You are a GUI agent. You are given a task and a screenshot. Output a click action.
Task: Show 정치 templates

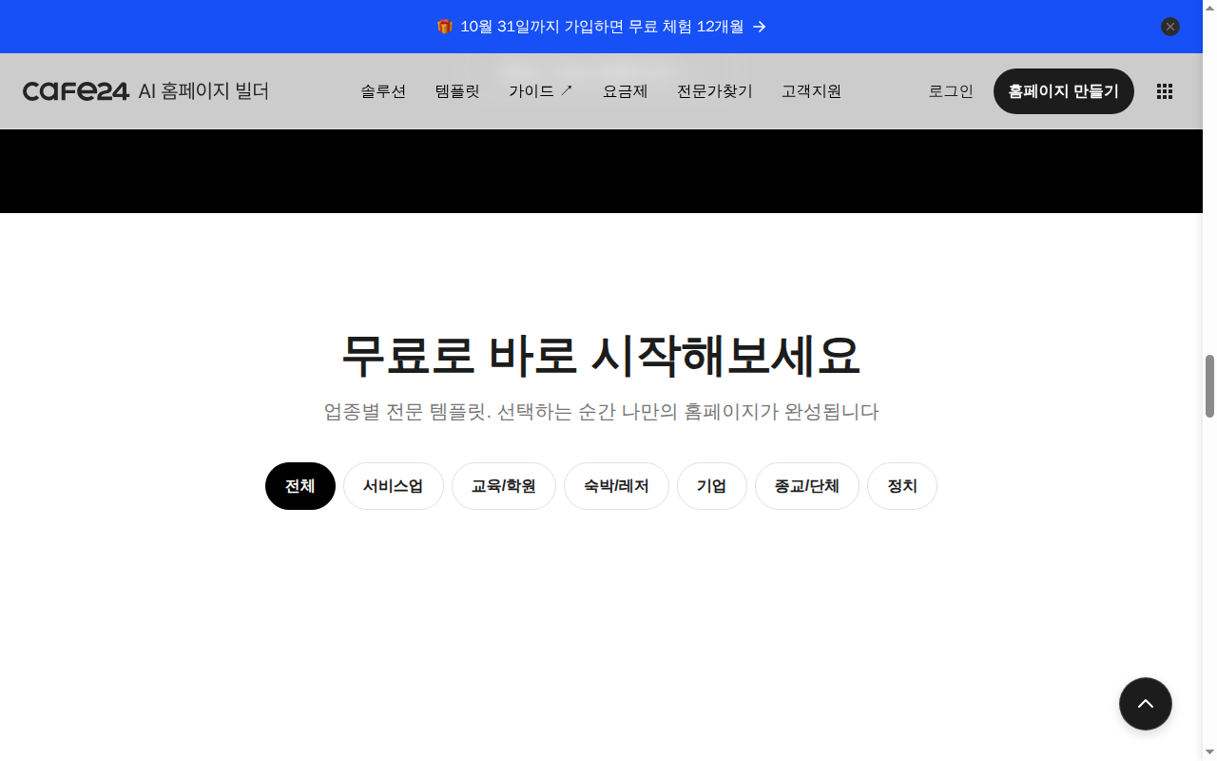902,486
